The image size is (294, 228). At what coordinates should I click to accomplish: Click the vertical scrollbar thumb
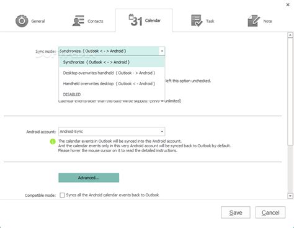click(x=290, y=91)
